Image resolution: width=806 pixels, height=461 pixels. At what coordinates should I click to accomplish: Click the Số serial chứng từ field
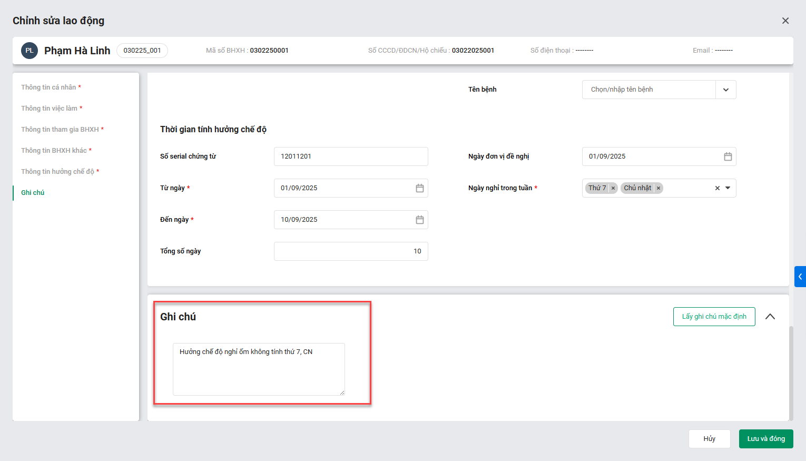351,156
